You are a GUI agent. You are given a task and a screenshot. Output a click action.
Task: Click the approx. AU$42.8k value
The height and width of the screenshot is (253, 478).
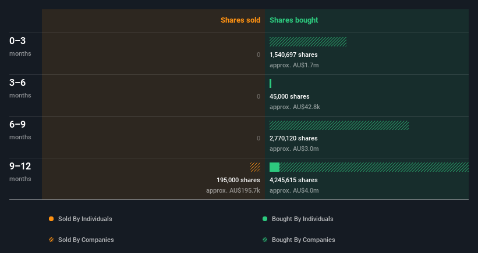click(295, 107)
